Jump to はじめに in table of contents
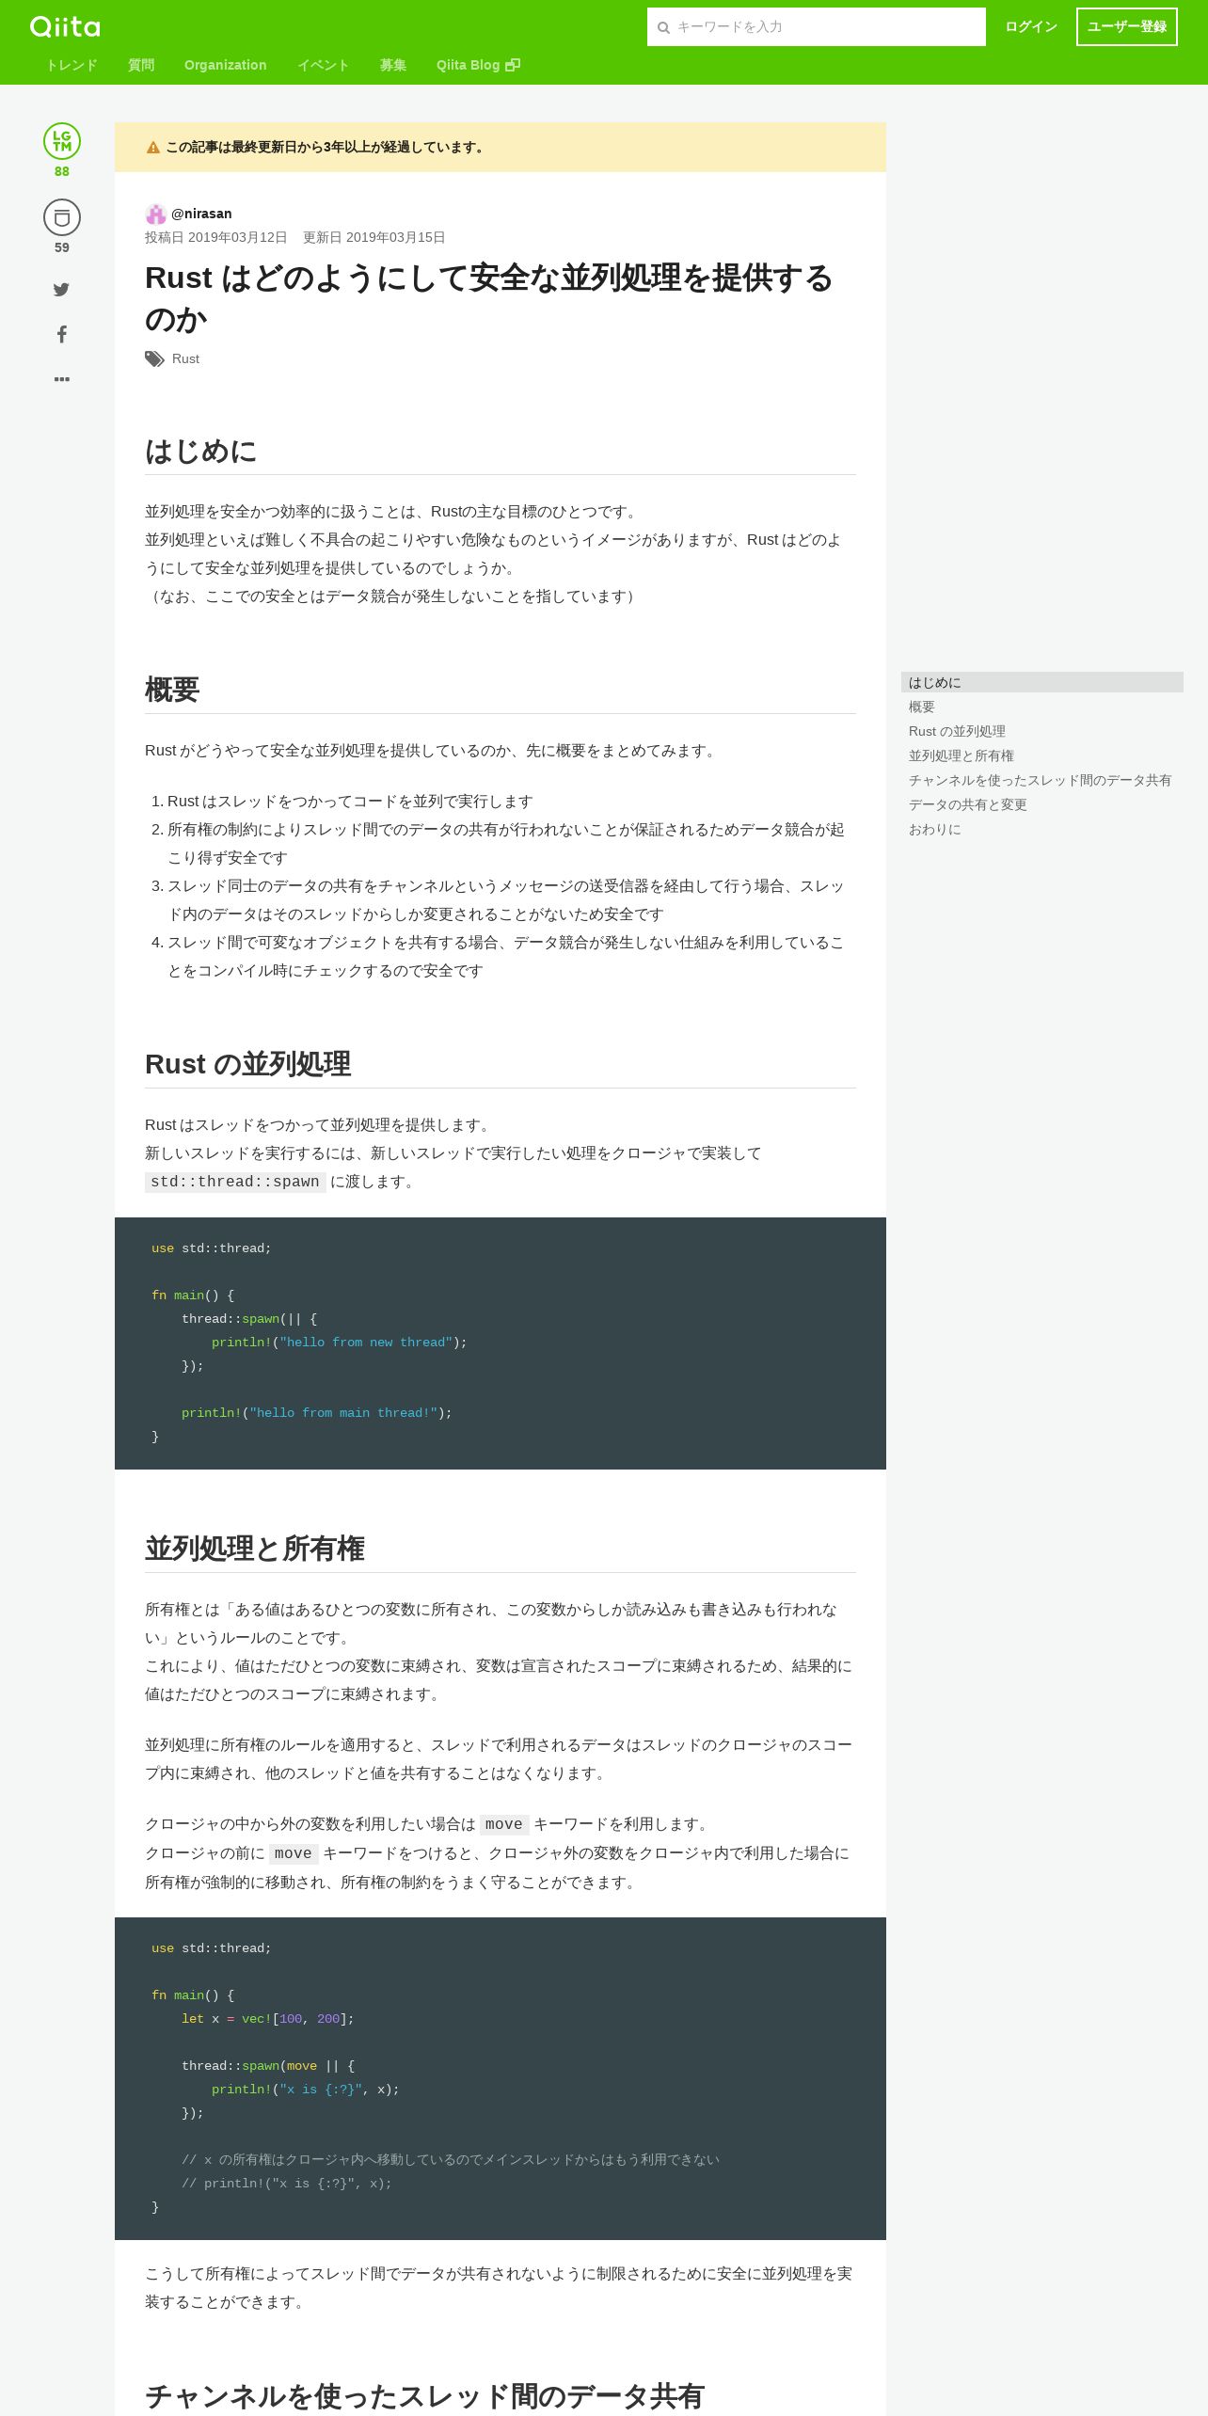Viewport: 1208px width, 2416px height. pos(1042,682)
